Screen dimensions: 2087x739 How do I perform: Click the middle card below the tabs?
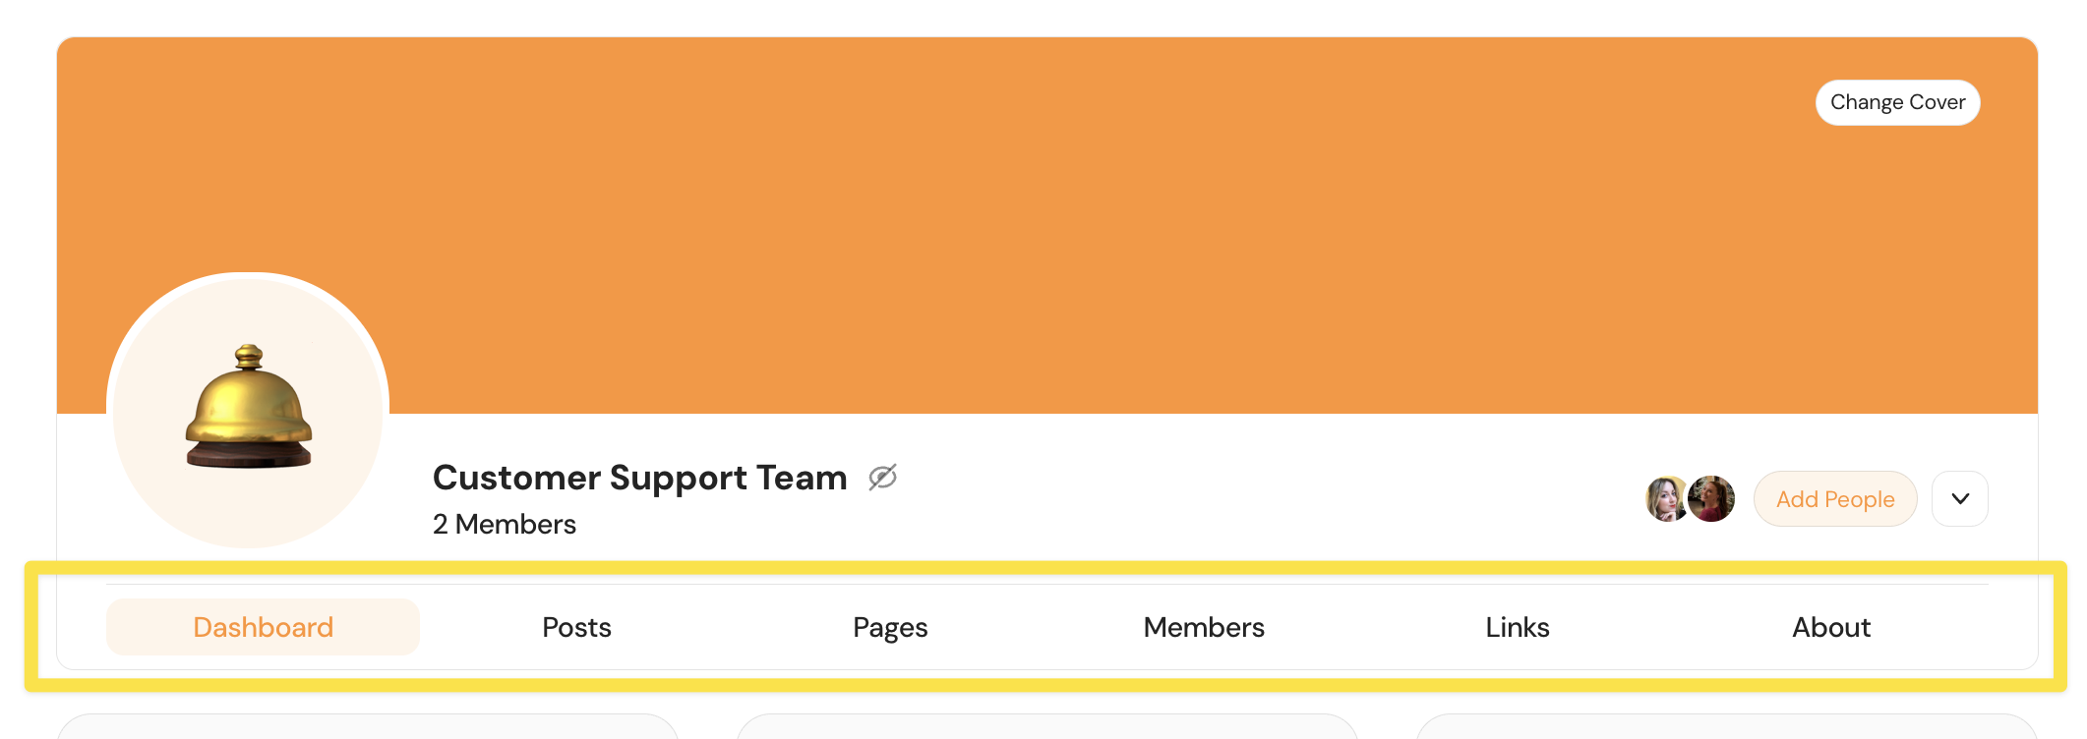click(1046, 727)
